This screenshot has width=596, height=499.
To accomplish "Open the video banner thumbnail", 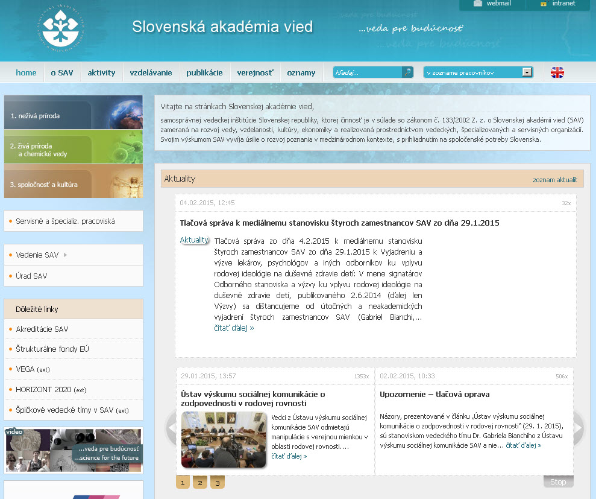I will (74, 450).
